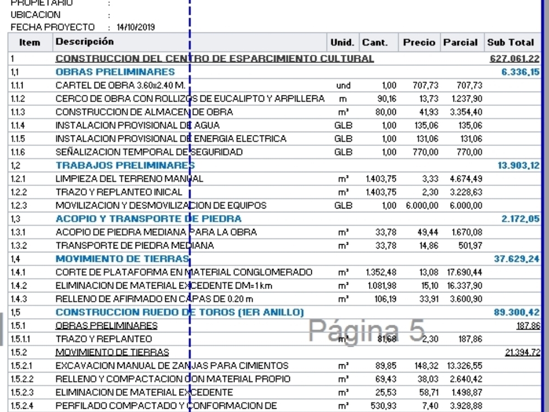549x412 pixels.
Task: Click INSTALACION PROVISIONAL DE ENERGIA ELECTRICA
Action: [171, 138]
